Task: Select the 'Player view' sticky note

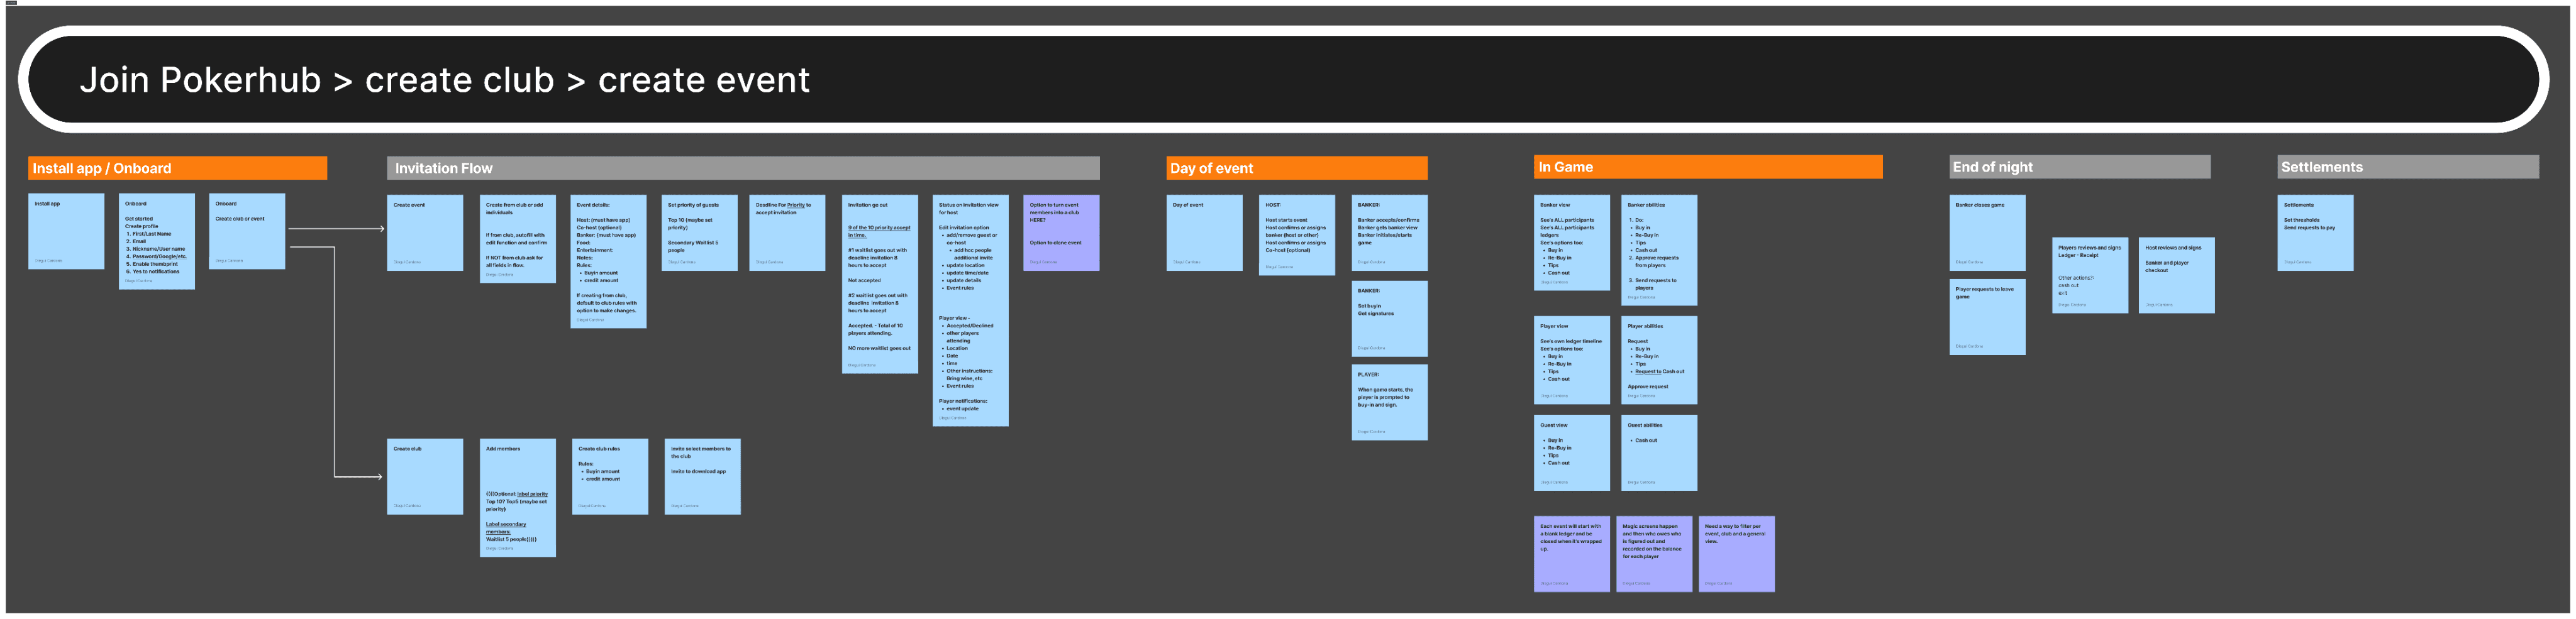Action: [1572, 360]
